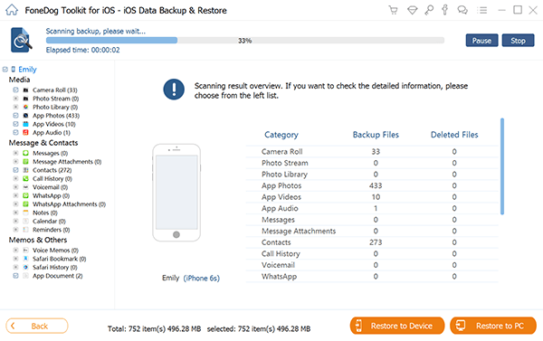543x341 pixels.
Task: Open the Facebook share icon
Action: (445, 10)
